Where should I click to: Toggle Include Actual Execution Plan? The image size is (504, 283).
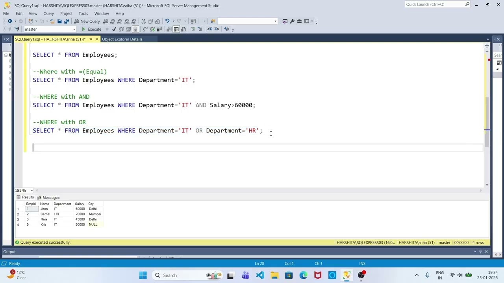pyautogui.click(x=145, y=29)
